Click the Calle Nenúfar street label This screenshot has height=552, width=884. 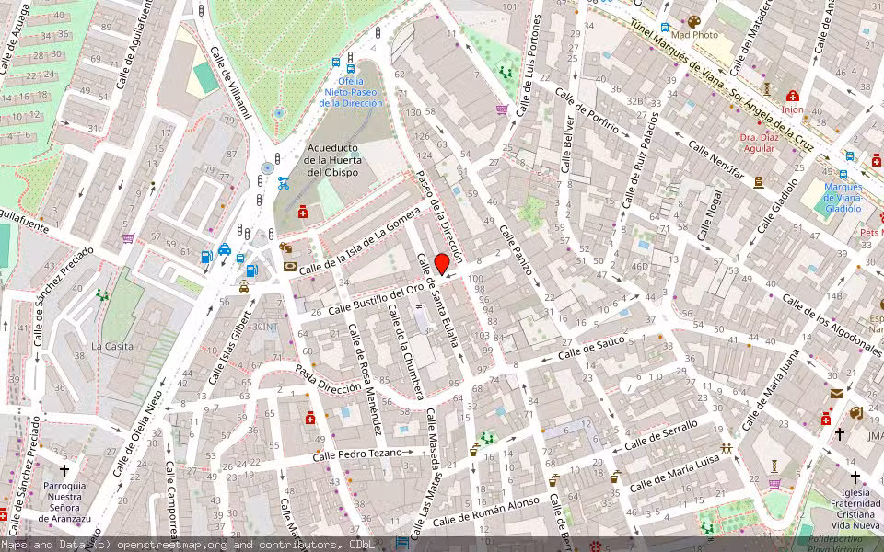click(716, 159)
